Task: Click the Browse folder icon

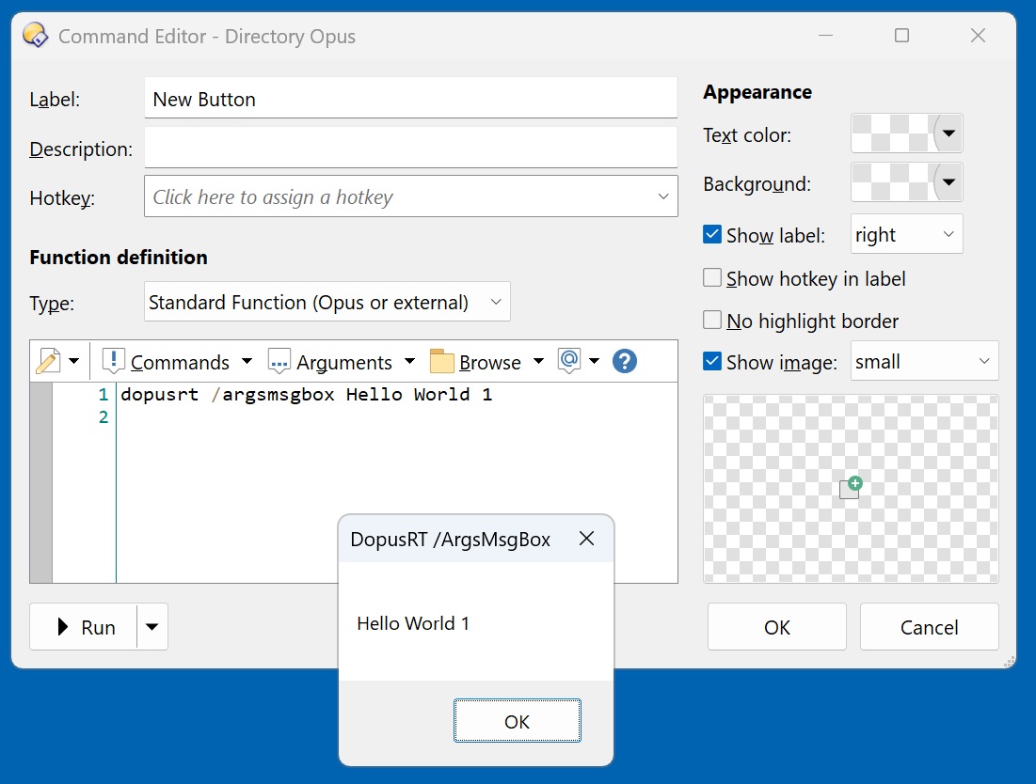Action: (441, 362)
